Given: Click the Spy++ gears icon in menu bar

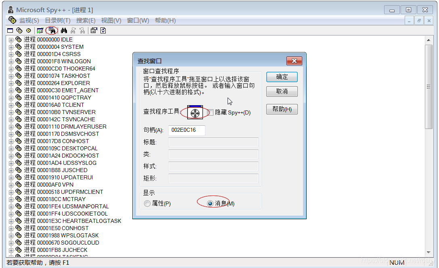Looking at the screenshot, I should [13, 20].
